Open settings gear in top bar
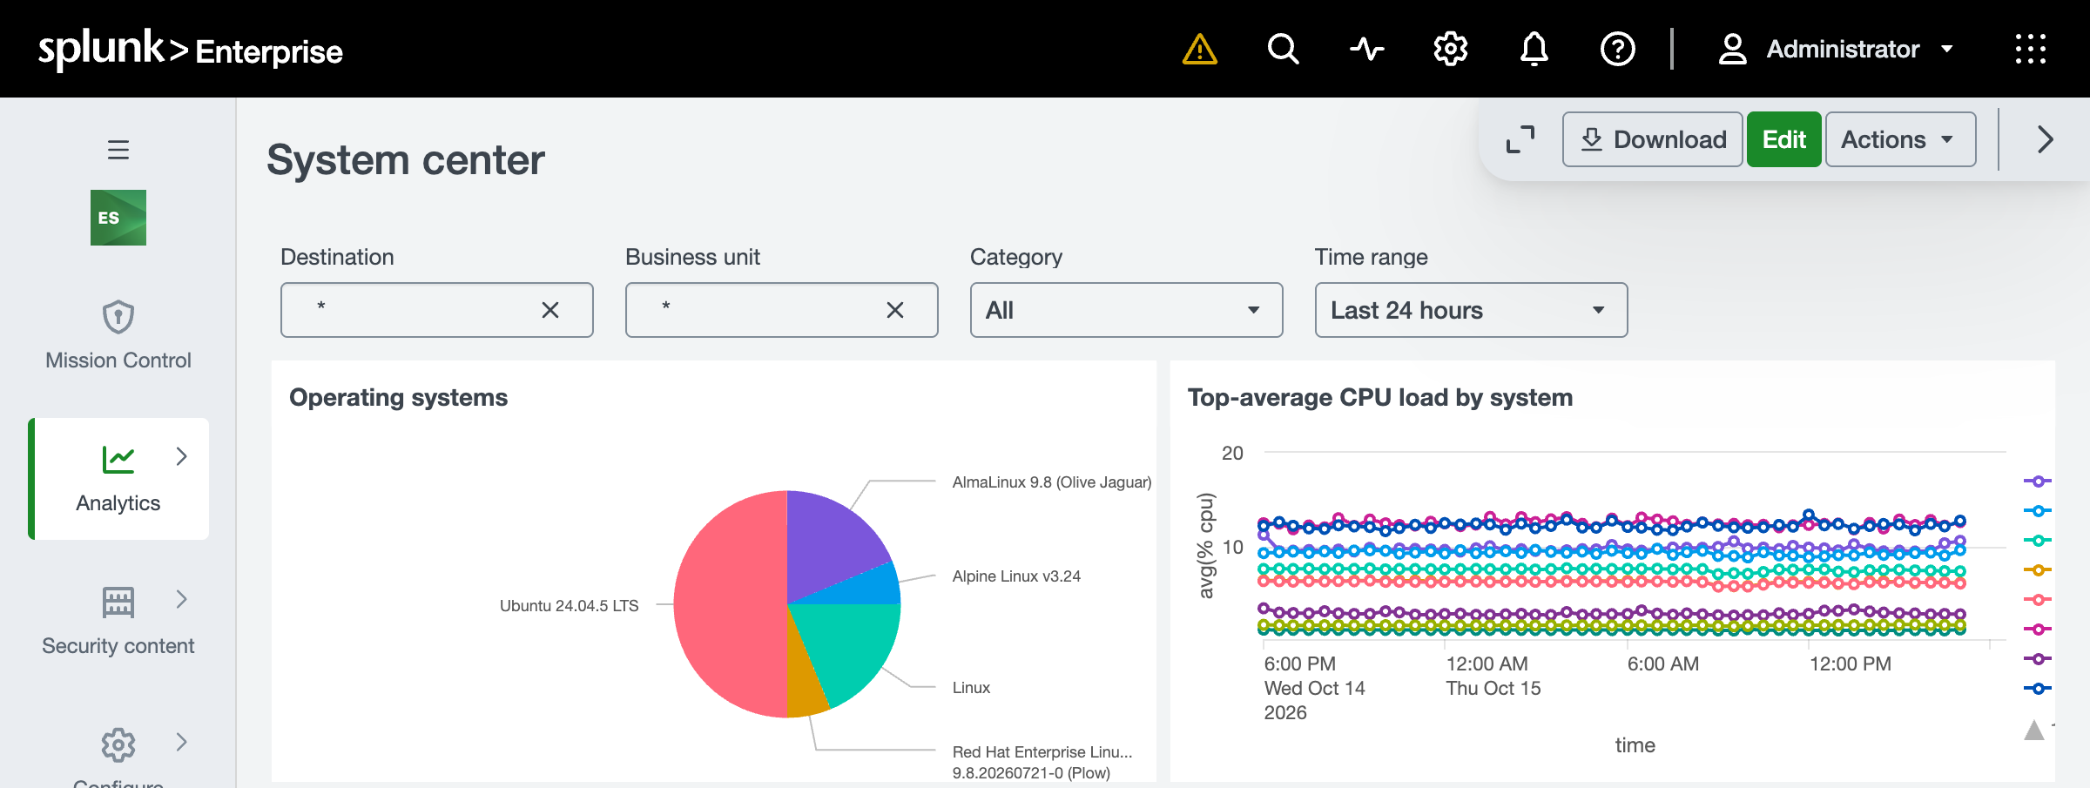 1450,49
